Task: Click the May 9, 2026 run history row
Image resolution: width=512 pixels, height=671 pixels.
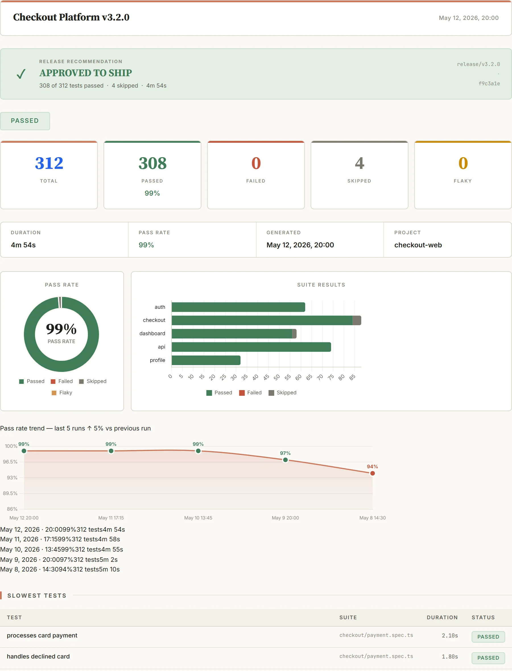Action: (59, 560)
